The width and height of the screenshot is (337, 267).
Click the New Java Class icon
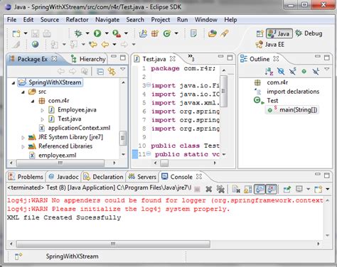click(x=167, y=33)
